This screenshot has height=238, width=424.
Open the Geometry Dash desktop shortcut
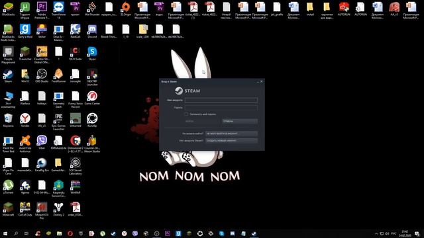pos(58,100)
